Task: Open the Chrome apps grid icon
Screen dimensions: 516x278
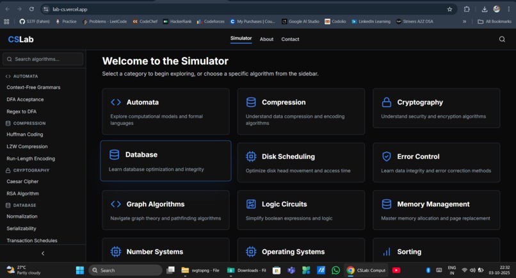Action: click(6, 21)
